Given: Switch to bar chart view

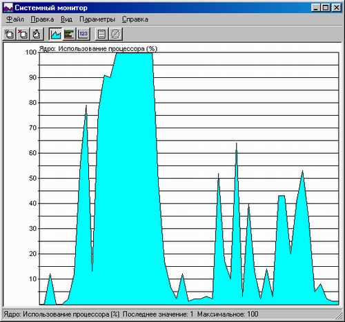Looking at the screenshot, I should (69, 34).
